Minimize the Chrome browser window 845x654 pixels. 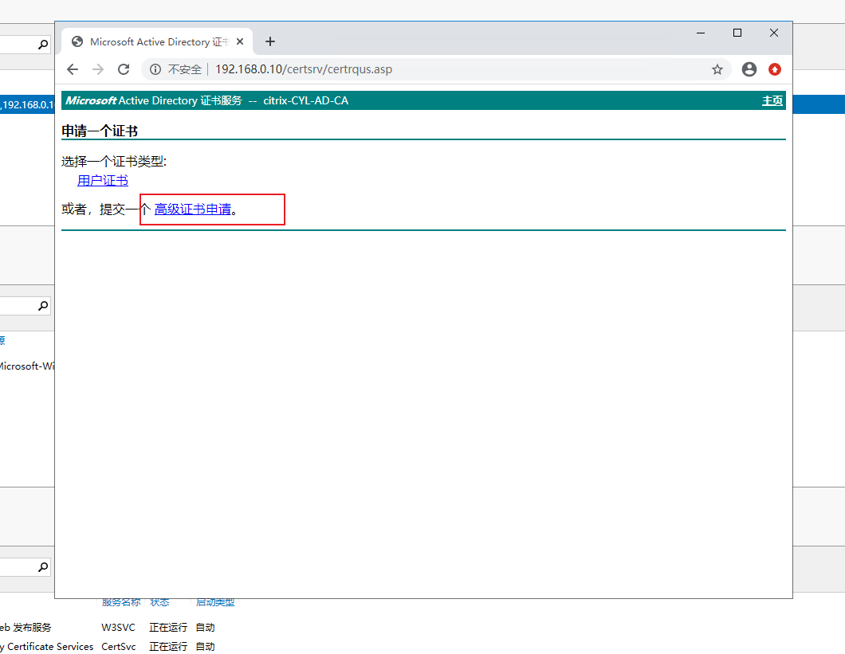click(701, 33)
